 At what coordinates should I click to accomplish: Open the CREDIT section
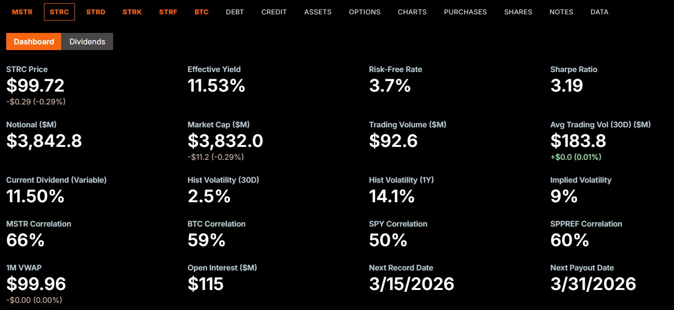pyautogui.click(x=274, y=12)
